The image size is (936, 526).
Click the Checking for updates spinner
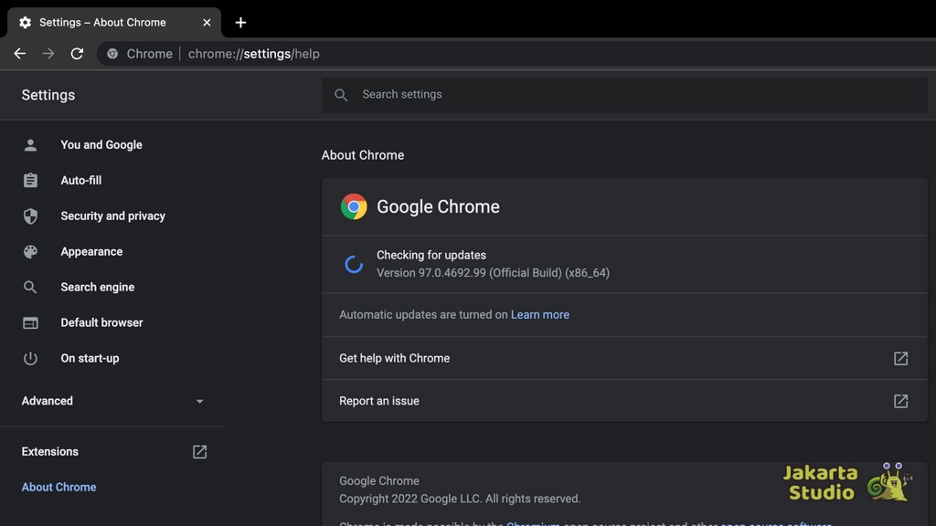354,264
